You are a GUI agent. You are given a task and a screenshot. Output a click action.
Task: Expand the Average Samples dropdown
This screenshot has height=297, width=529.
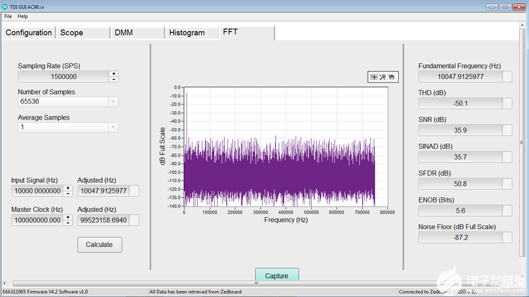point(113,127)
